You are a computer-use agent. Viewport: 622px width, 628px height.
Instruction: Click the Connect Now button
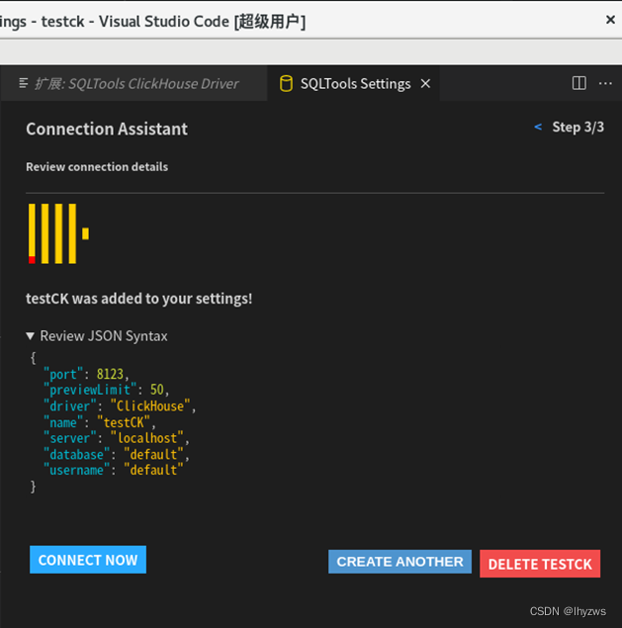pos(88,560)
